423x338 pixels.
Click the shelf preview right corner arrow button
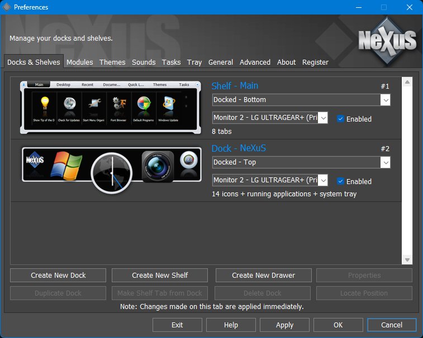click(x=197, y=85)
